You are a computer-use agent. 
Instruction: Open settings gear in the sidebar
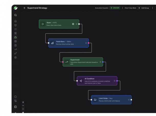tap(16, 57)
